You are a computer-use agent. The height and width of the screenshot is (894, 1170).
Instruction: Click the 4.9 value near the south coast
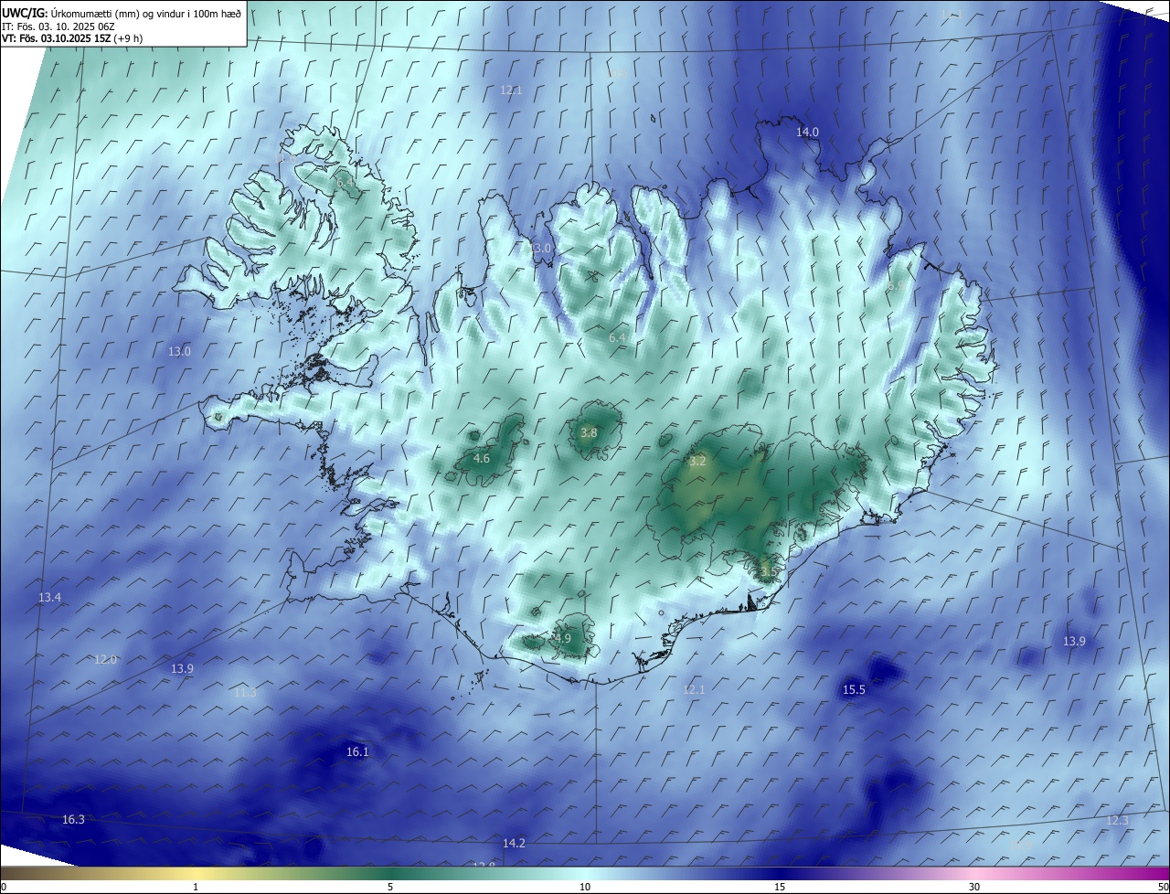pyautogui.click(x=562, y=638)
